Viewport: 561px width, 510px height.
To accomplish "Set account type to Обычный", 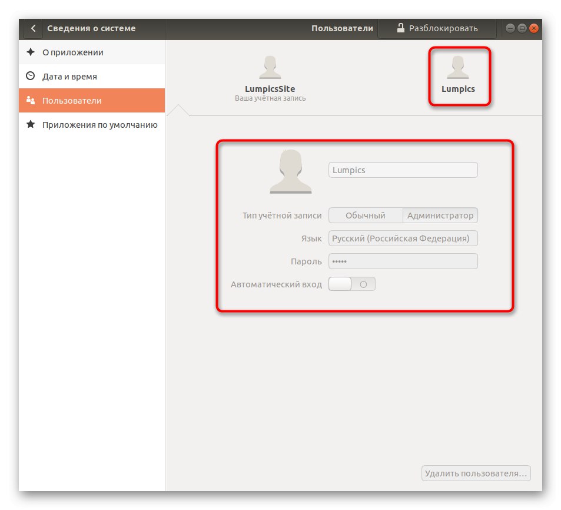I will [366, 216].
